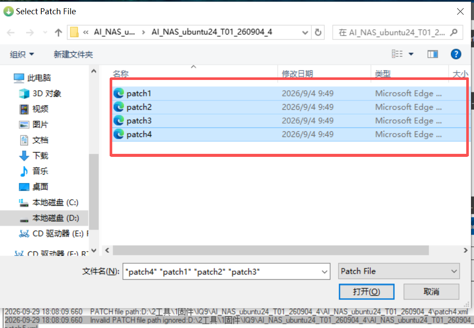The width and height of the screenshot is (474, 328).
Task: Select 音乐 folder in sidebar
Action: coord(40,171)
